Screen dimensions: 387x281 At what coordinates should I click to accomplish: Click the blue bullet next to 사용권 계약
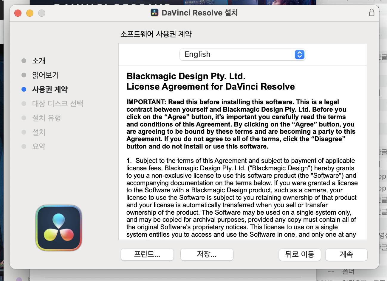(24, 89)
